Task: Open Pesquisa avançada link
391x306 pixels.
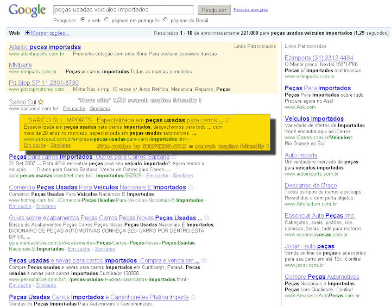Action: (x=250, y=10)
